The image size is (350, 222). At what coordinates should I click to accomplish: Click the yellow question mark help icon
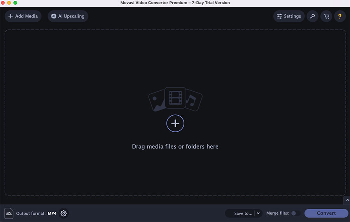coord(340,16)
